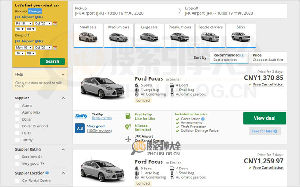Sort by Price cheapest deals first
Screen dimensions: 300x187
(x=268, y=57)
